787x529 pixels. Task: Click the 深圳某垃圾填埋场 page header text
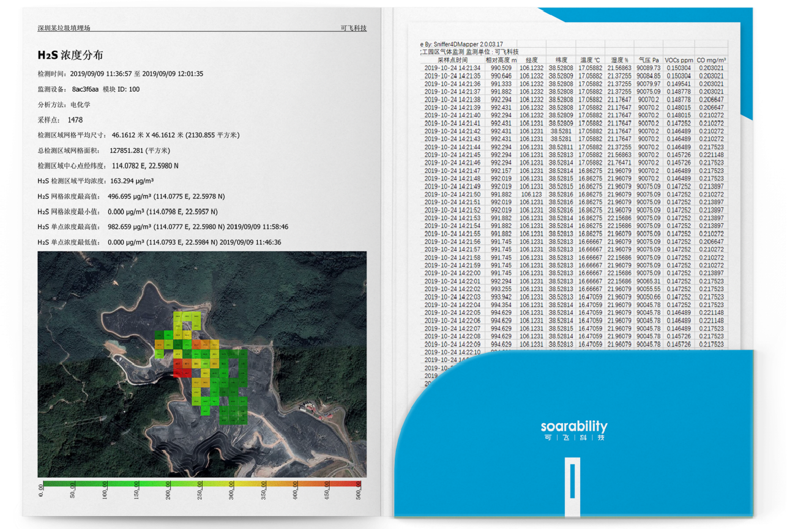coord(64,28)
